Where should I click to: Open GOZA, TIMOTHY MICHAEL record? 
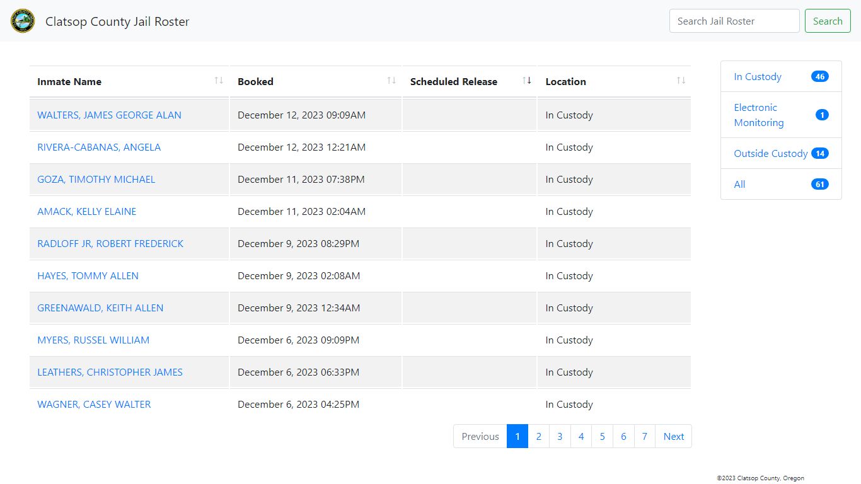(x=96, y=180)
